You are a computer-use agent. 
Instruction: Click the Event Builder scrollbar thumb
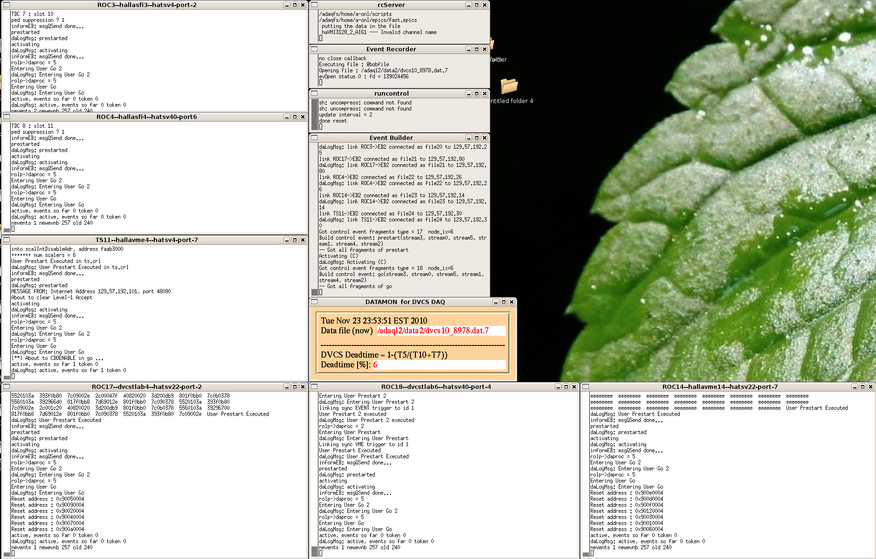(x=314, y=292)
